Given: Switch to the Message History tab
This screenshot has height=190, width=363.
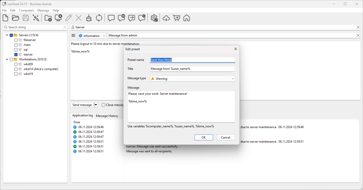Looking at the screenshot, I should [x=107, y=116].
